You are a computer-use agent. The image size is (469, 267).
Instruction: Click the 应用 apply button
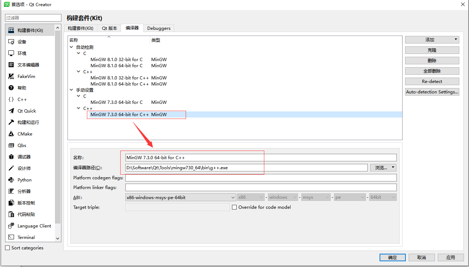[x=451, y=257]
